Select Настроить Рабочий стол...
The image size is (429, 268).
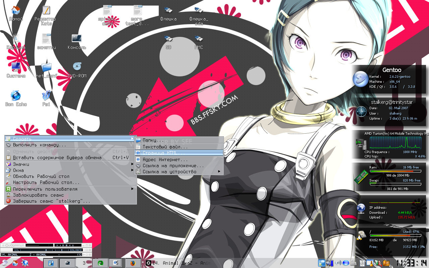click(x=70, y=182)
